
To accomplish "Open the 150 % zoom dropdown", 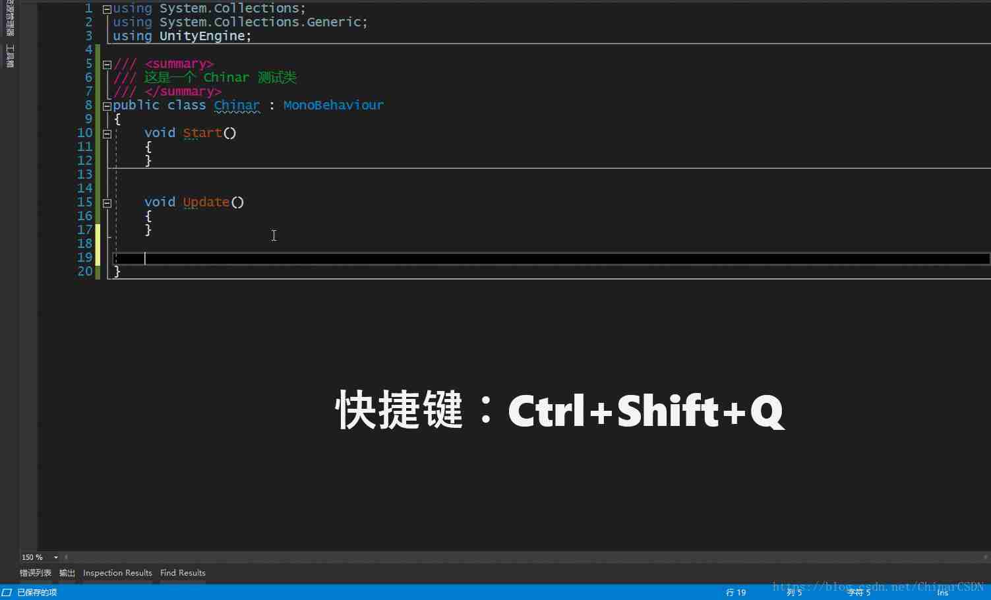I will pyautogui.click(x=55, y=557).
